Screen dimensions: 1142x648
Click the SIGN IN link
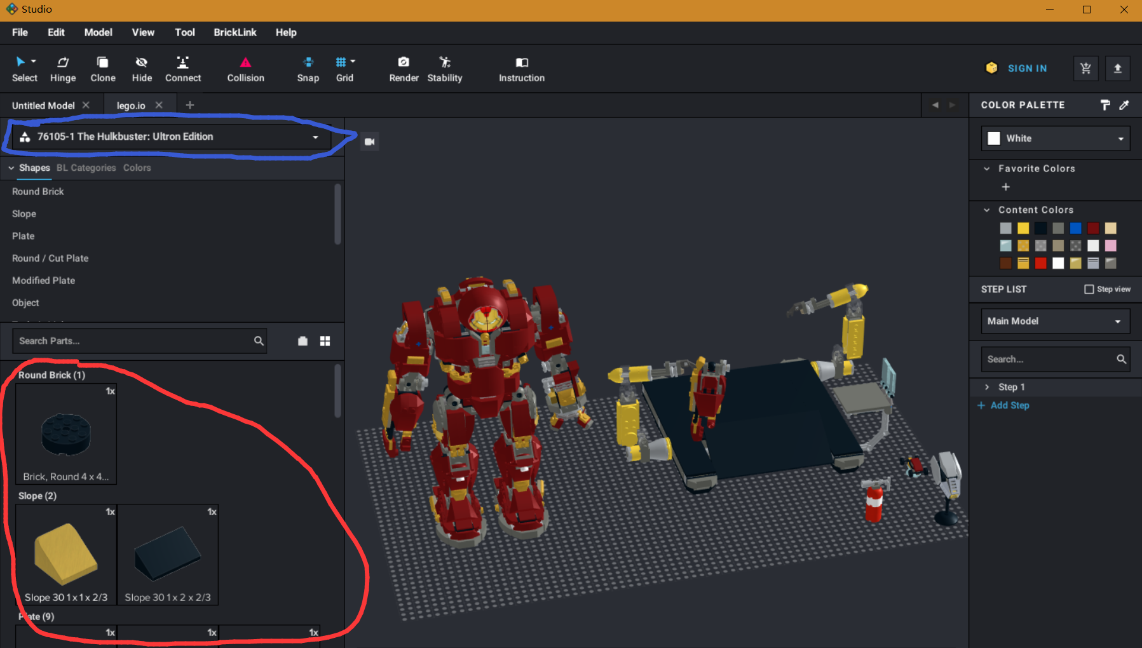[1027, 68]
